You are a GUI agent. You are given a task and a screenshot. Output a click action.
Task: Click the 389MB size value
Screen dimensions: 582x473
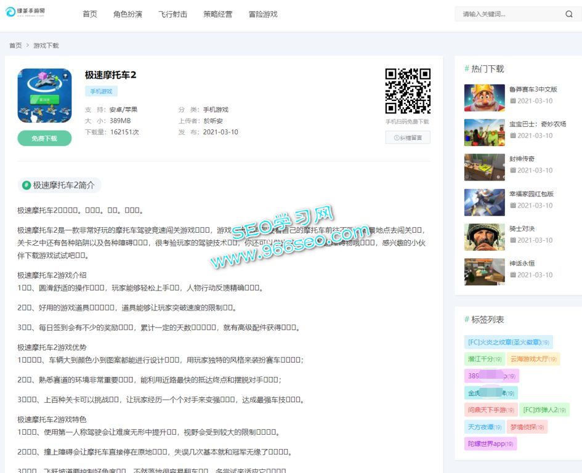coord(120,121)
